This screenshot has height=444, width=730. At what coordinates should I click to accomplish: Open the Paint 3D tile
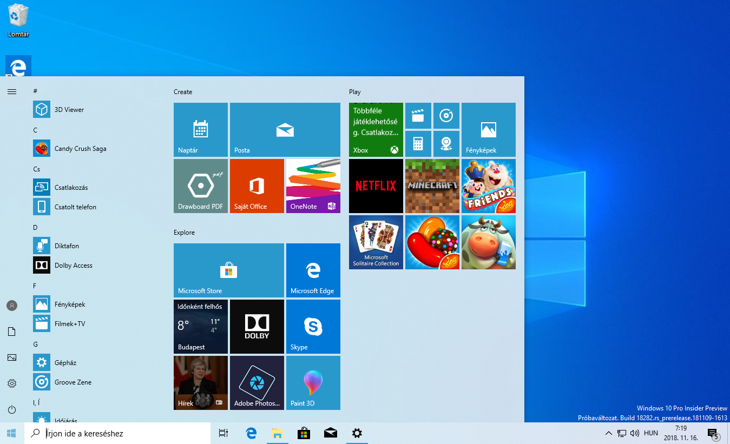(313, 382)
